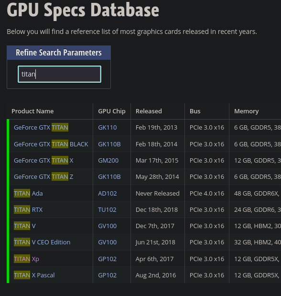The height and width of the screenshot is (296, 281).
Task: Open TITAN V product link
Action: [25, 226]
